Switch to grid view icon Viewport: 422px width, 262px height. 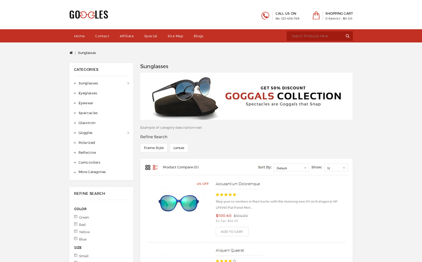click(148, 167)
